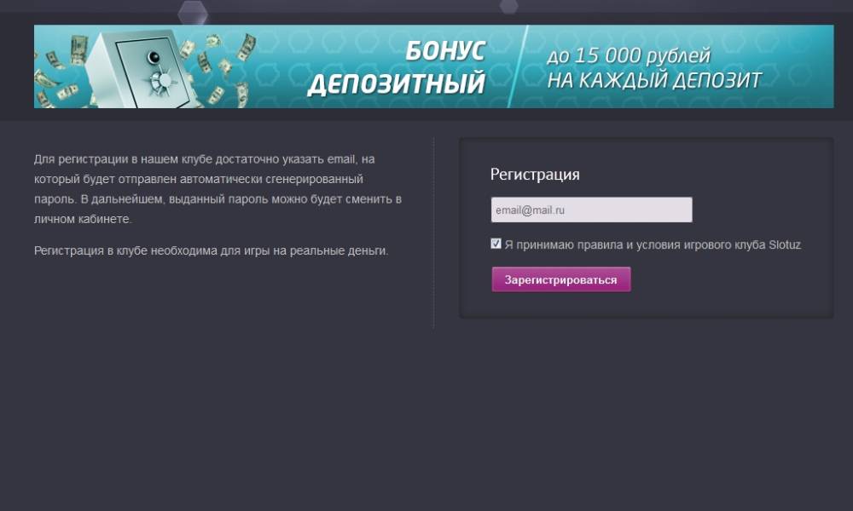Click the paragraph about the auto-generated password

point(218,189)
